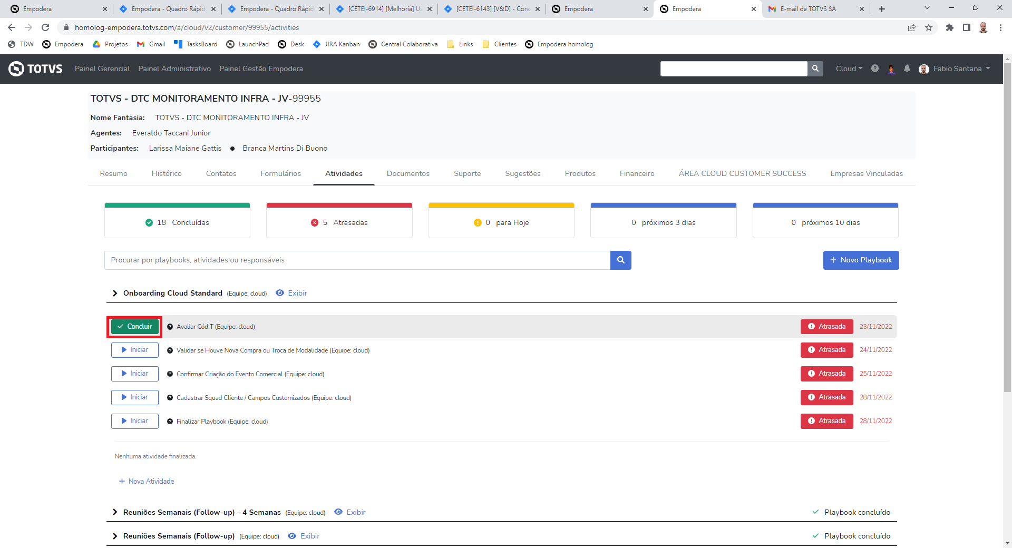
Task: Open Painel Gerencial in the navbar
Action: 102,68
